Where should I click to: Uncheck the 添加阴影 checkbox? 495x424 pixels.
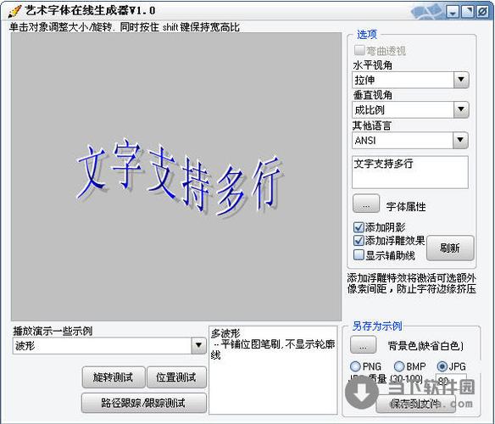[359, 227]
